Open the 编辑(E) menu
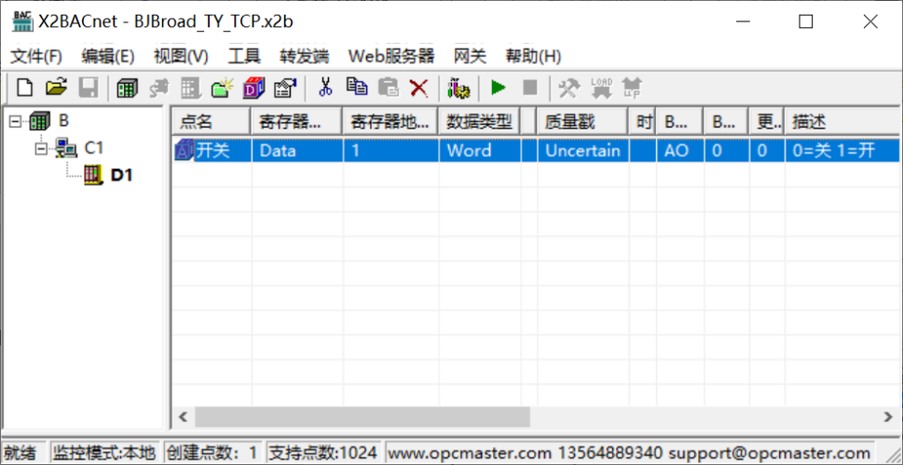 pyautogui.click(x=108, y=57)
